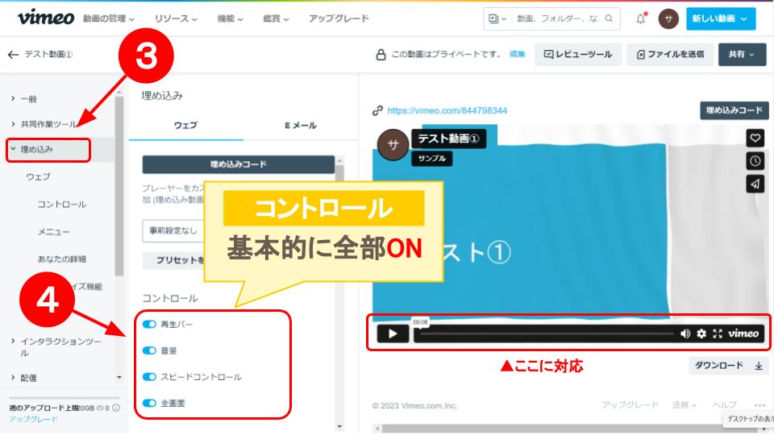Play the video
The width and height of the screenshot is (774, 435).
(x=393, y=333)
